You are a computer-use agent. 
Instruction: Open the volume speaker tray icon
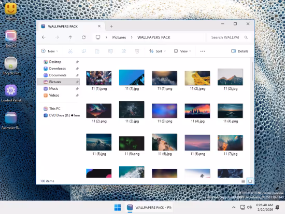point(250,207)
